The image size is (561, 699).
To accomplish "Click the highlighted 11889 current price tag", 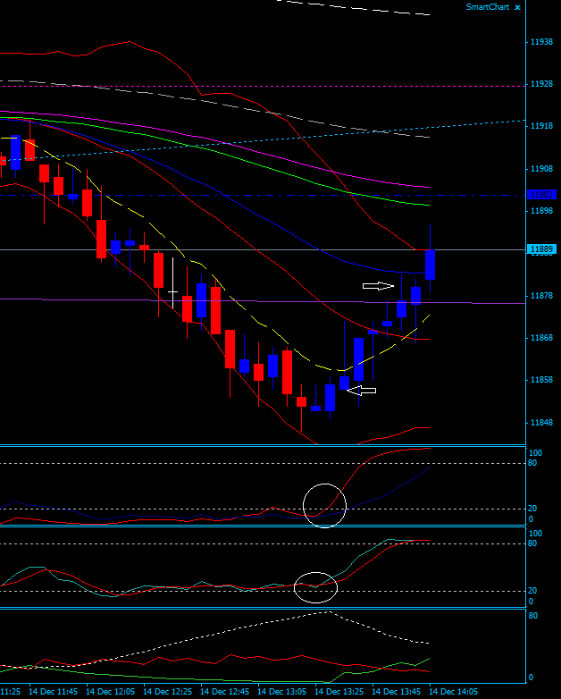I will point(542,249).
